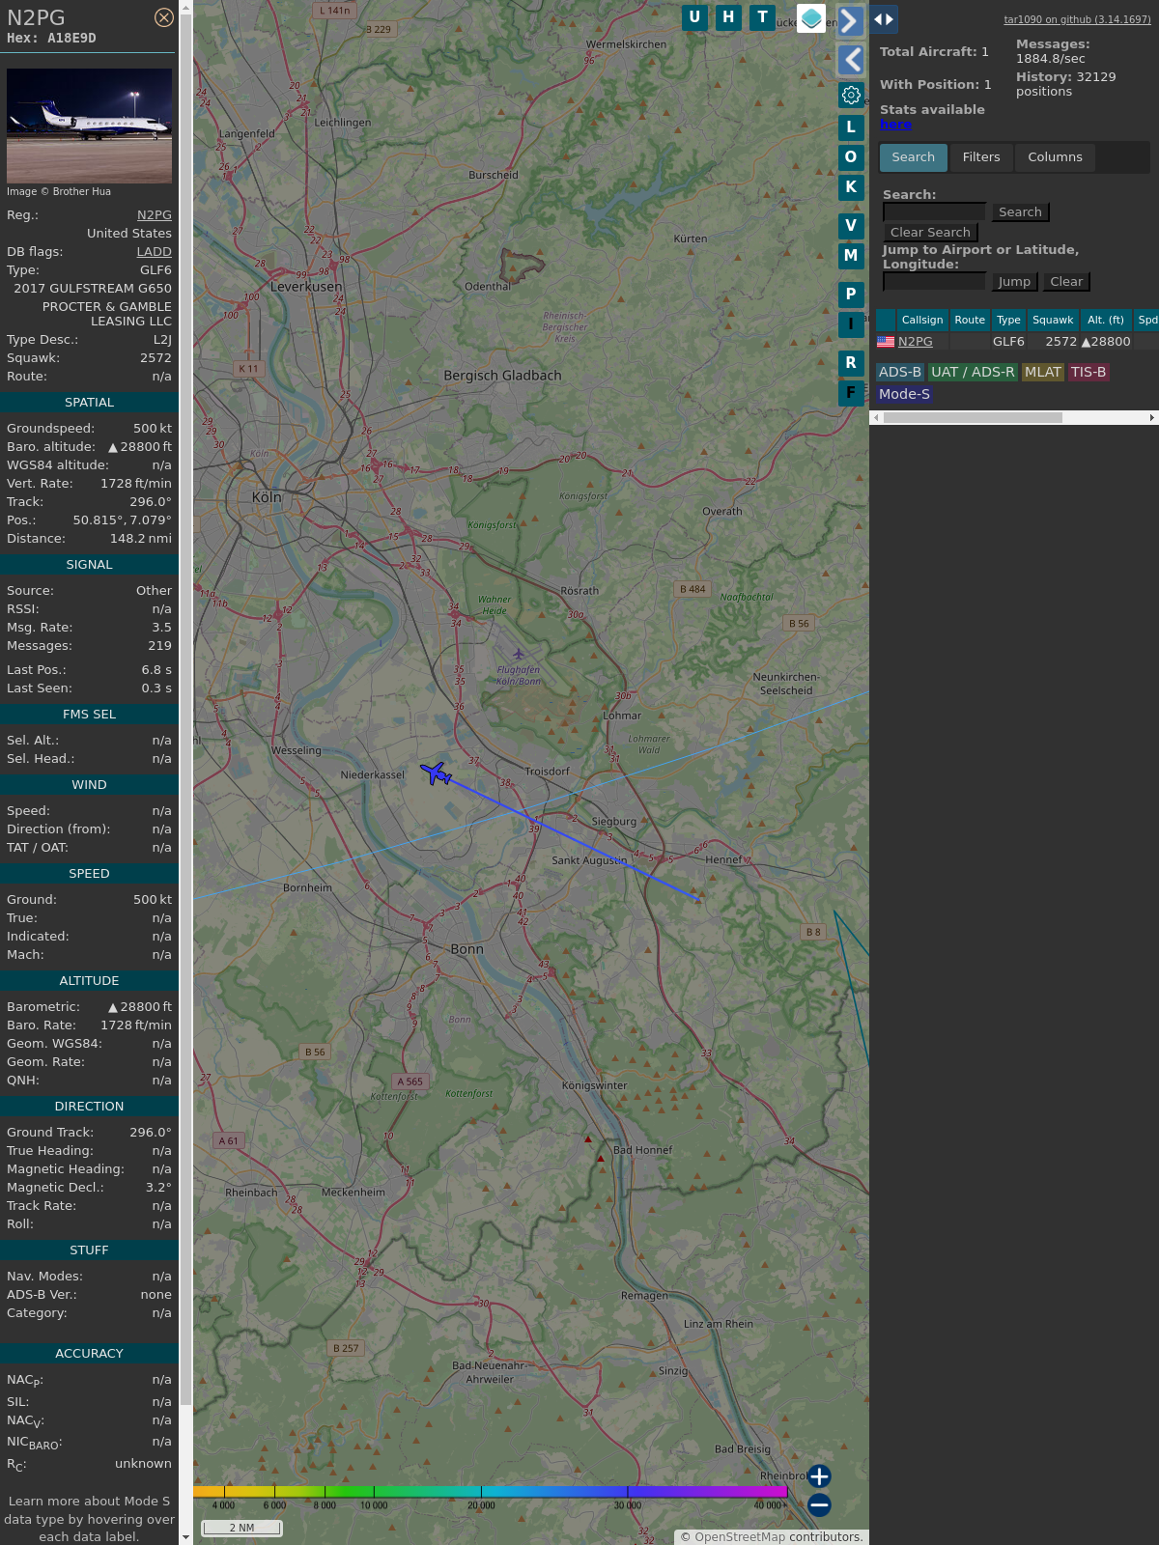Sort table by Squawk column

click(x=1053, y=320)
